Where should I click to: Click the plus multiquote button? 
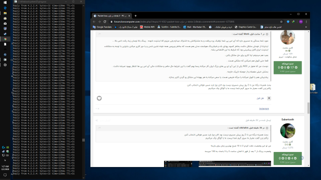(x=269, y=98)
